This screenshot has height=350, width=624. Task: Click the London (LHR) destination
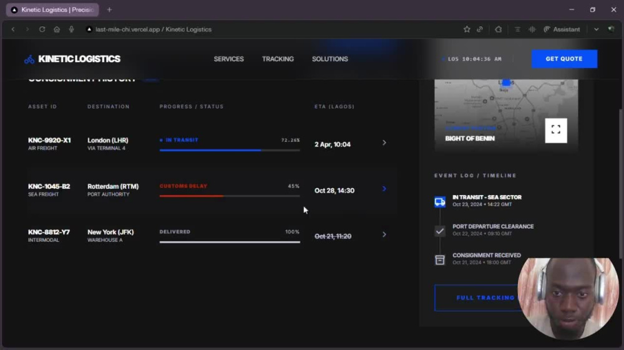108,140
